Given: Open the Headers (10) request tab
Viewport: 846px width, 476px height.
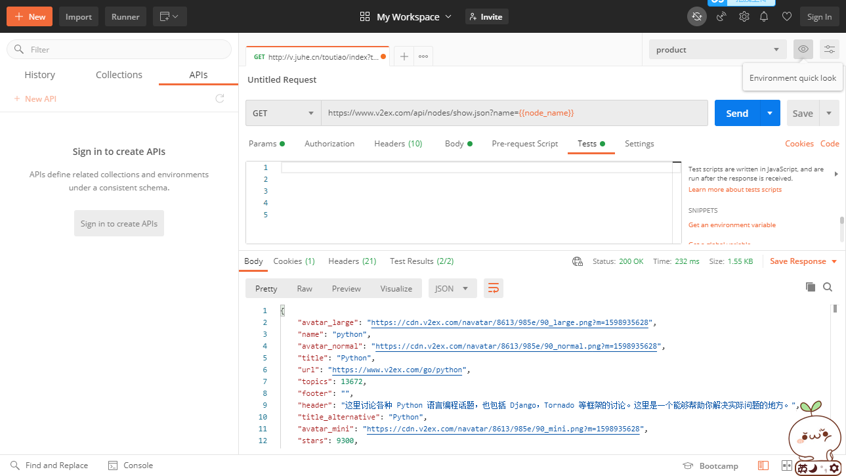Looking at the screenshot, I should [x=398, y=144].
